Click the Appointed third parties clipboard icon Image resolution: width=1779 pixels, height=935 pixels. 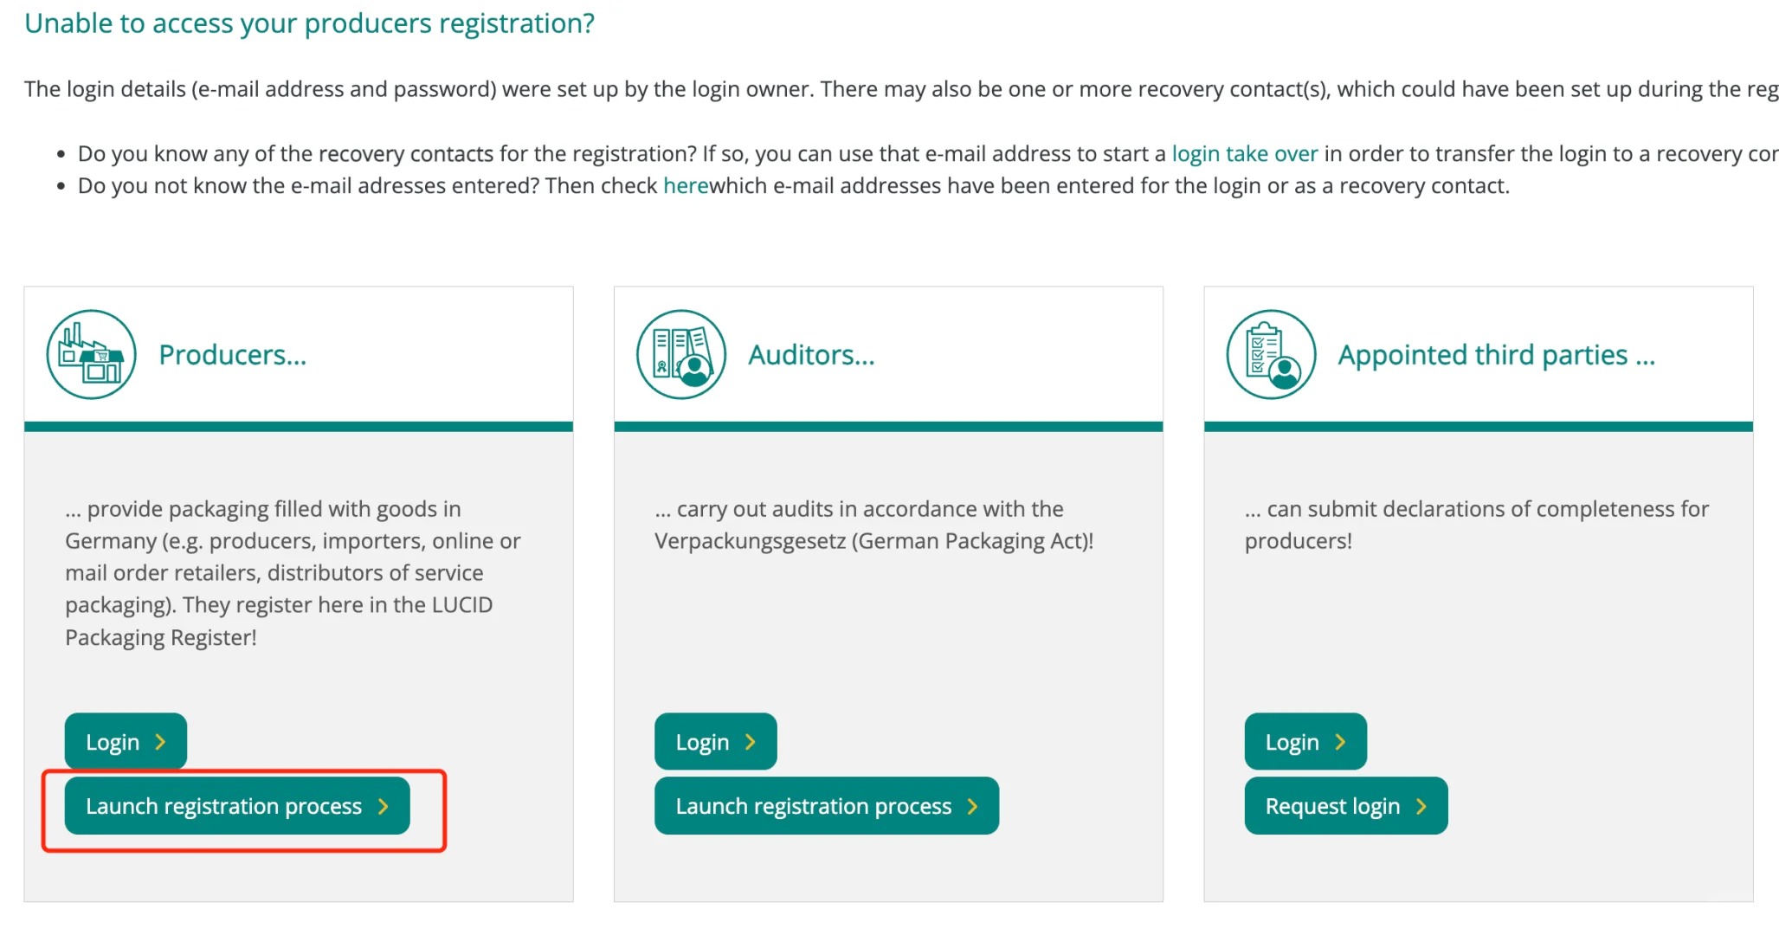coord(1271,355)
